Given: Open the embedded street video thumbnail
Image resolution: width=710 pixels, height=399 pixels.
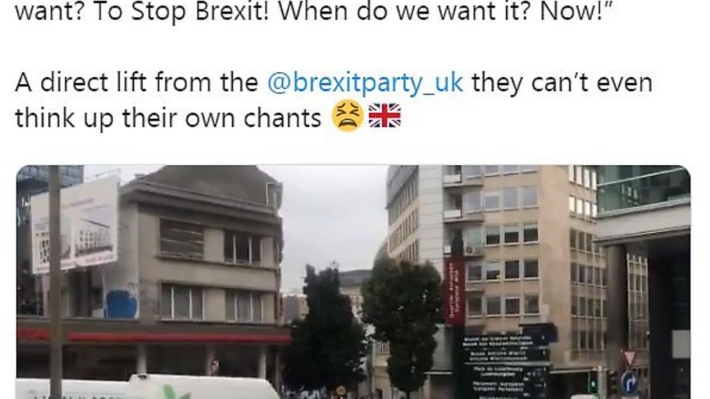Looking at the screenshot, I should click(353, 283).
